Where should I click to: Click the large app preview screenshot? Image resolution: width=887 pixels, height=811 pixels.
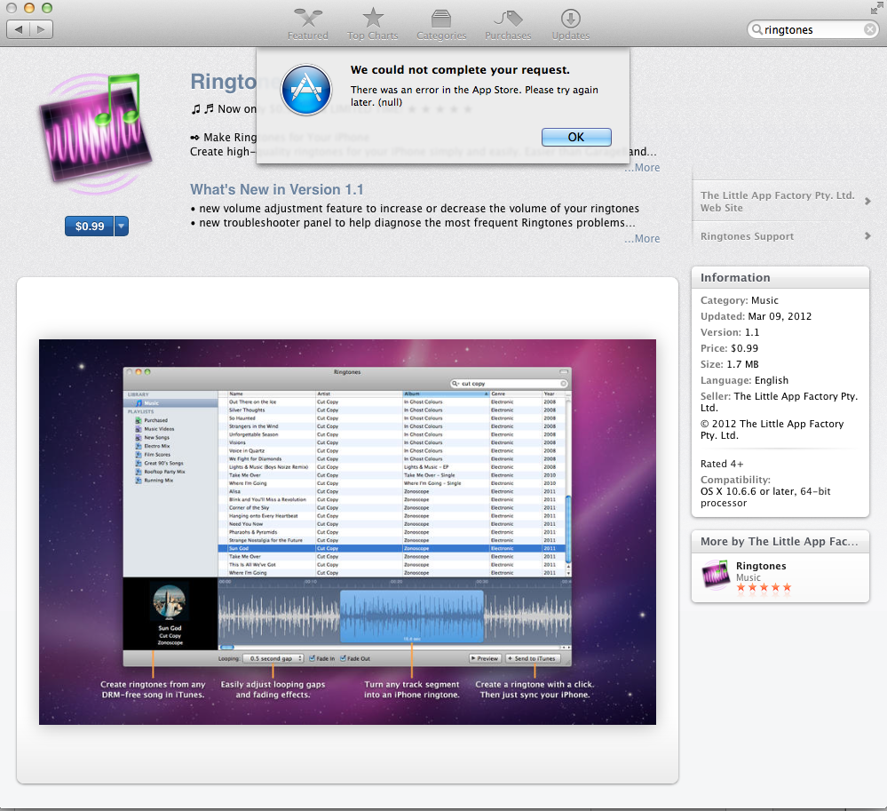(x=347, y=532)
